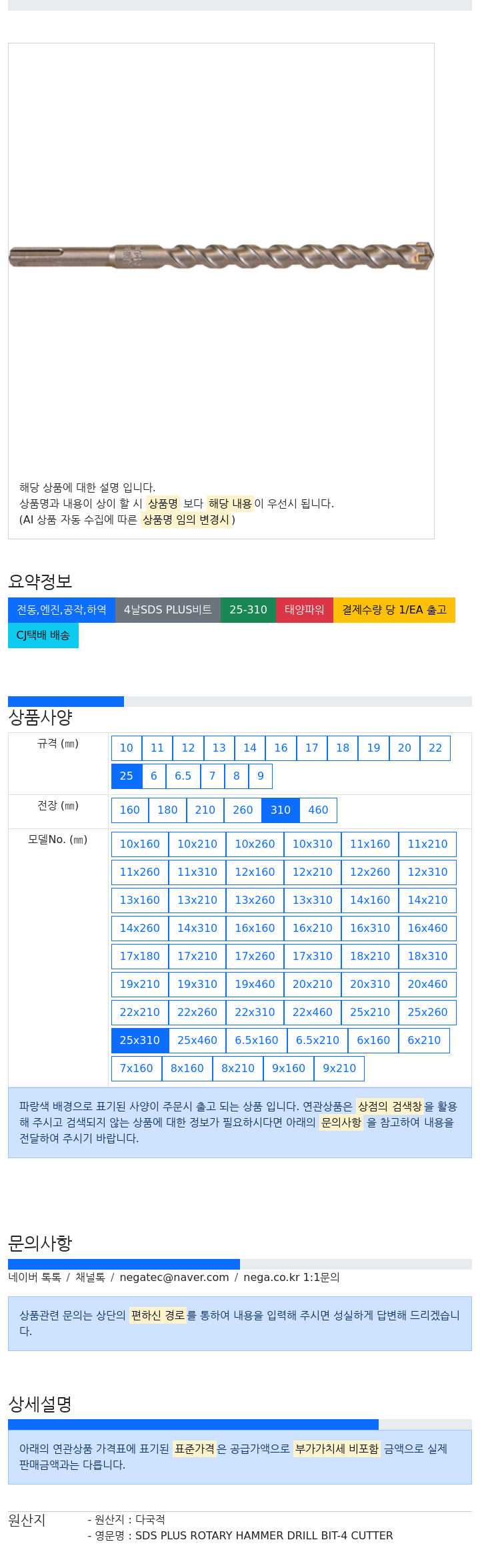Choose the 13x260 model
Image resolution: width=480 pixels, height=1544 pixels.
click(x=255, y=900)
